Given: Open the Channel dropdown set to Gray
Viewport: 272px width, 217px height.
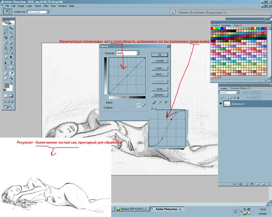Looking at the screenshot, I should pyautogui.click(x=128, y=53).
